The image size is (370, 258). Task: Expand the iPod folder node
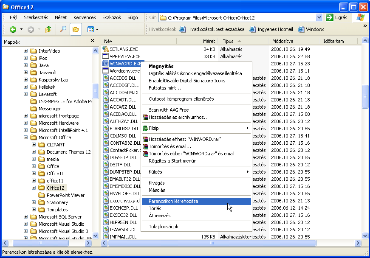point(26,58)
